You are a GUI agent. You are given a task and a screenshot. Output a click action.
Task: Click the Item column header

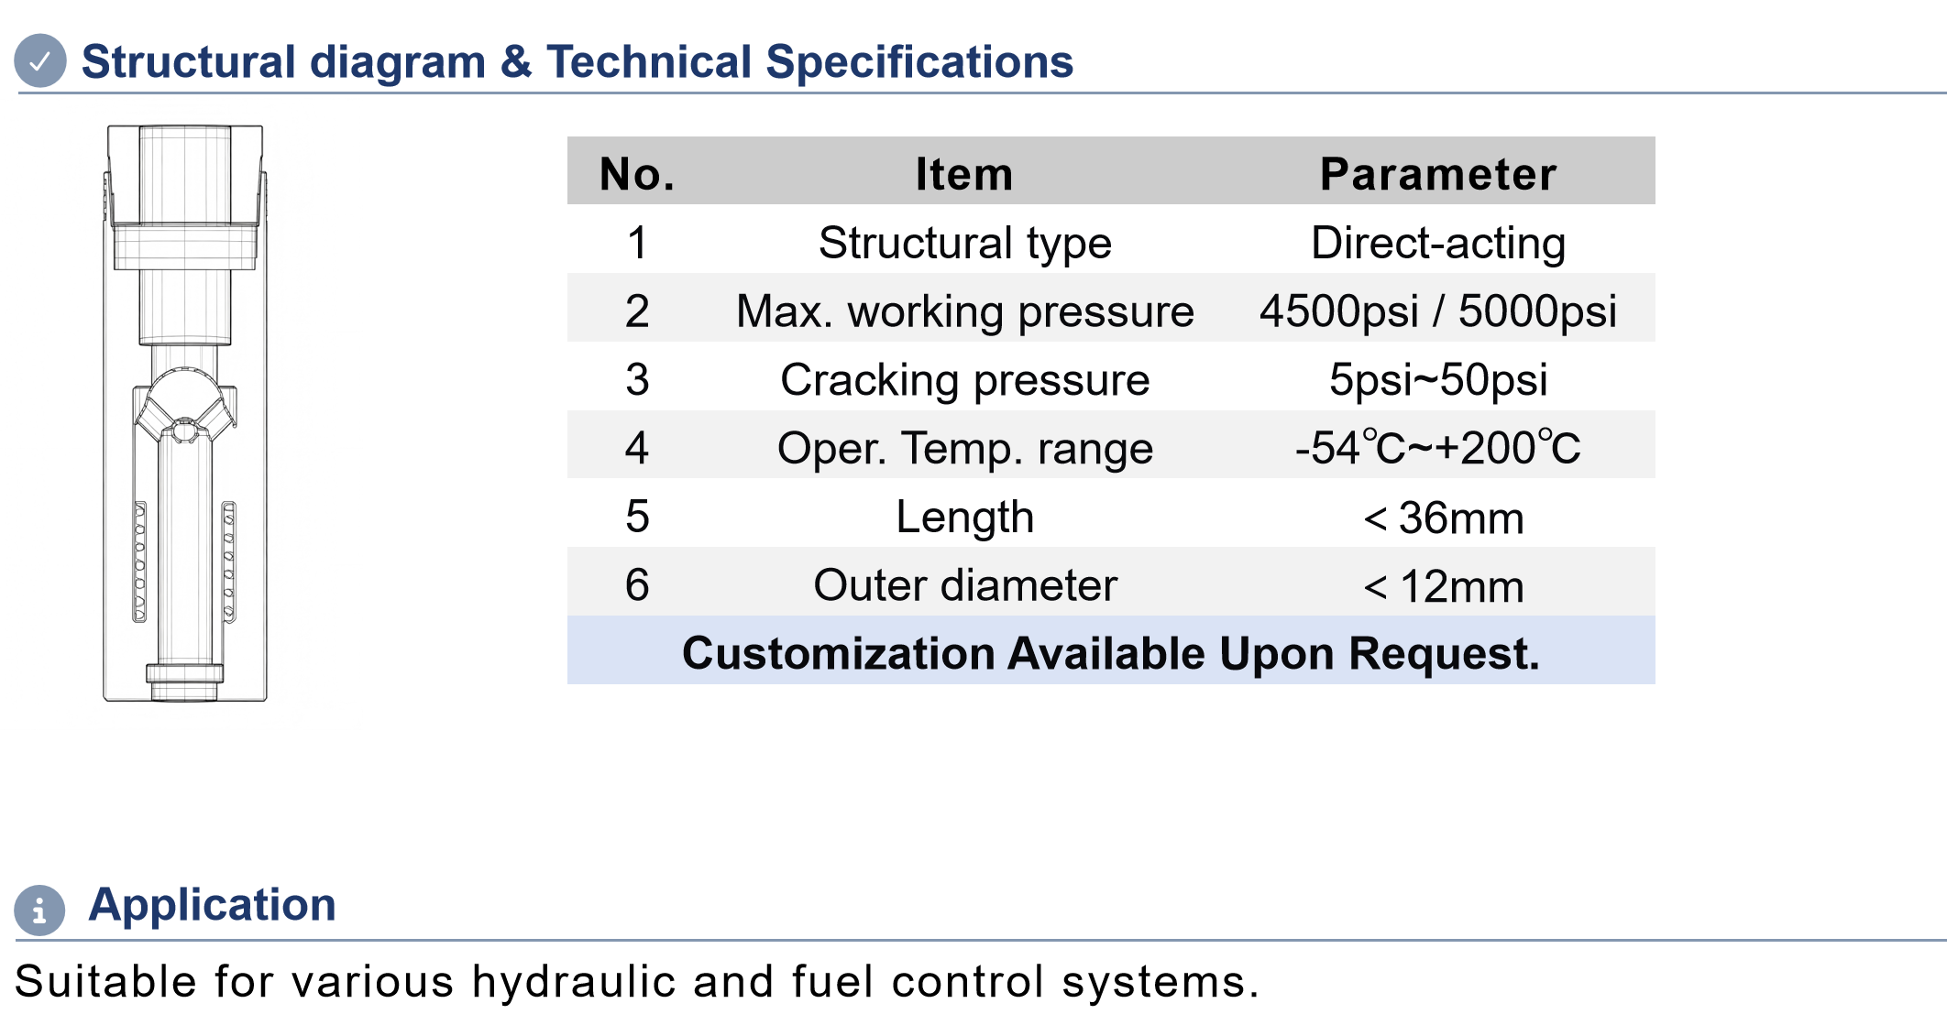[964, 173]
